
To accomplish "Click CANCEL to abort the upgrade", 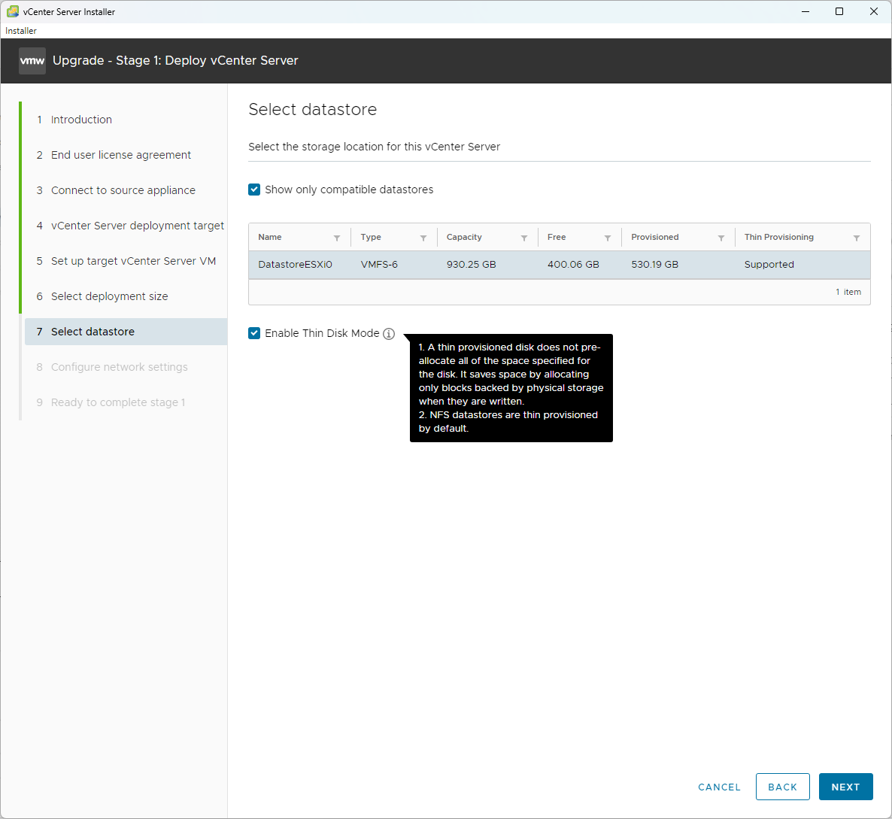I will 719,787.
